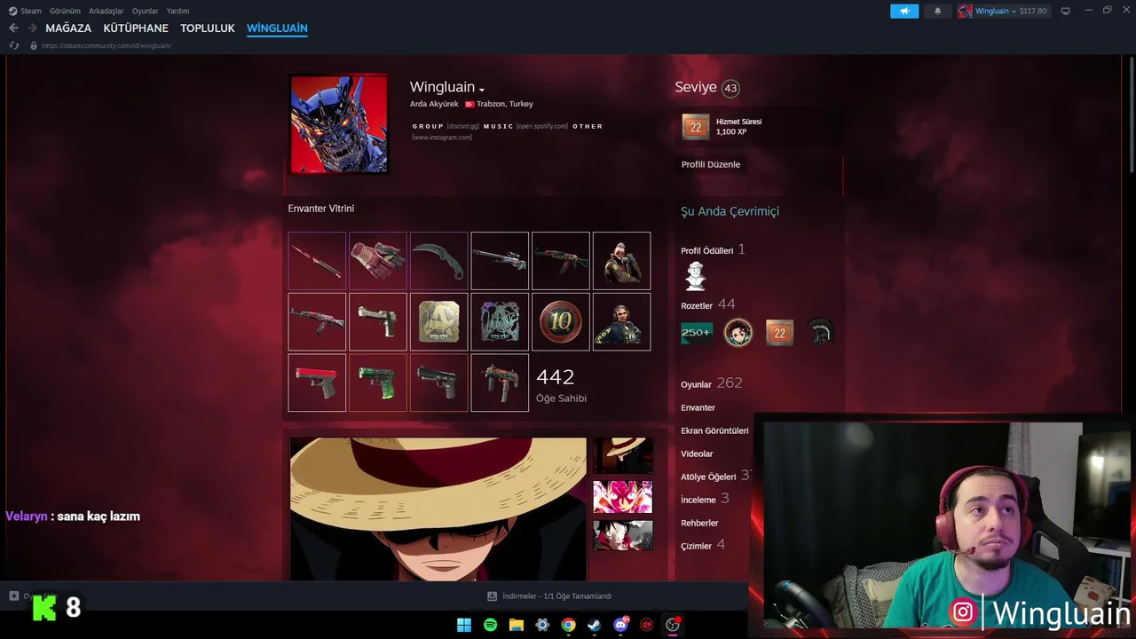This screenshot has width=1136, height=639.
Task: Click the Hizmet Süresi 22 badge icon
Action: click(696, 127)
